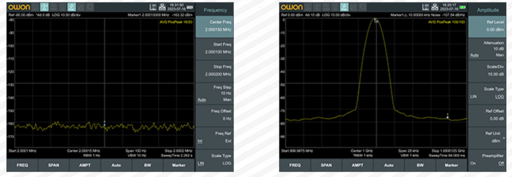Open the FREQ menu on the left screen
Viewport: 512px width, 177px height.
coord(22,165)
